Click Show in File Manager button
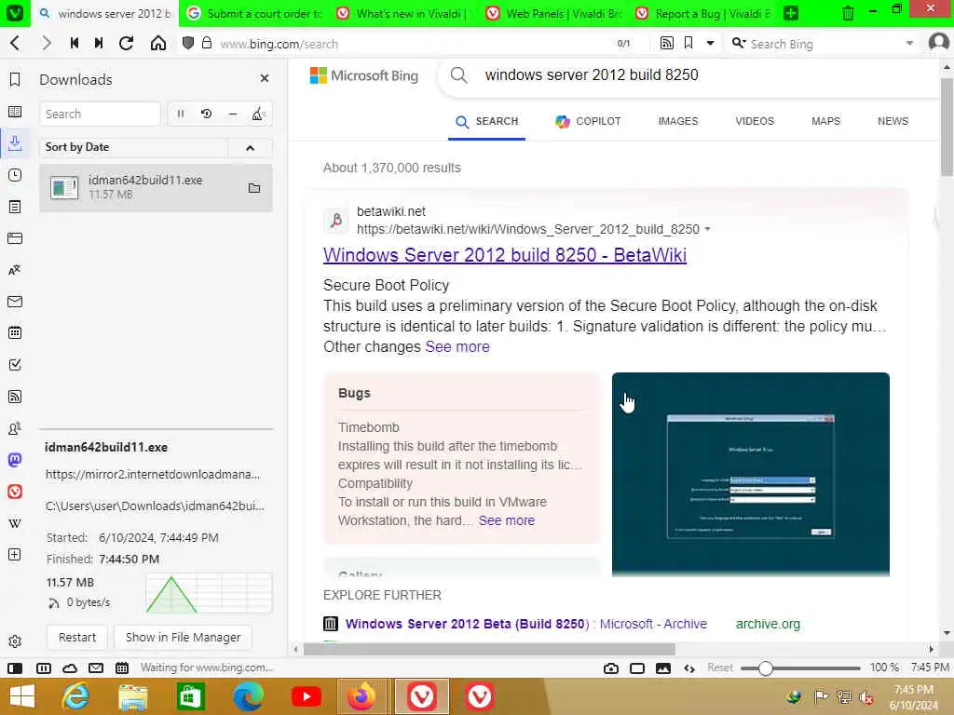The height and width of the screenshot is (715, 954). [x=184, y=637]
